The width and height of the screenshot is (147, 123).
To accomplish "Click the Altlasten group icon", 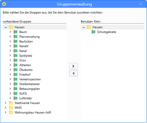I will pos(16,65).
